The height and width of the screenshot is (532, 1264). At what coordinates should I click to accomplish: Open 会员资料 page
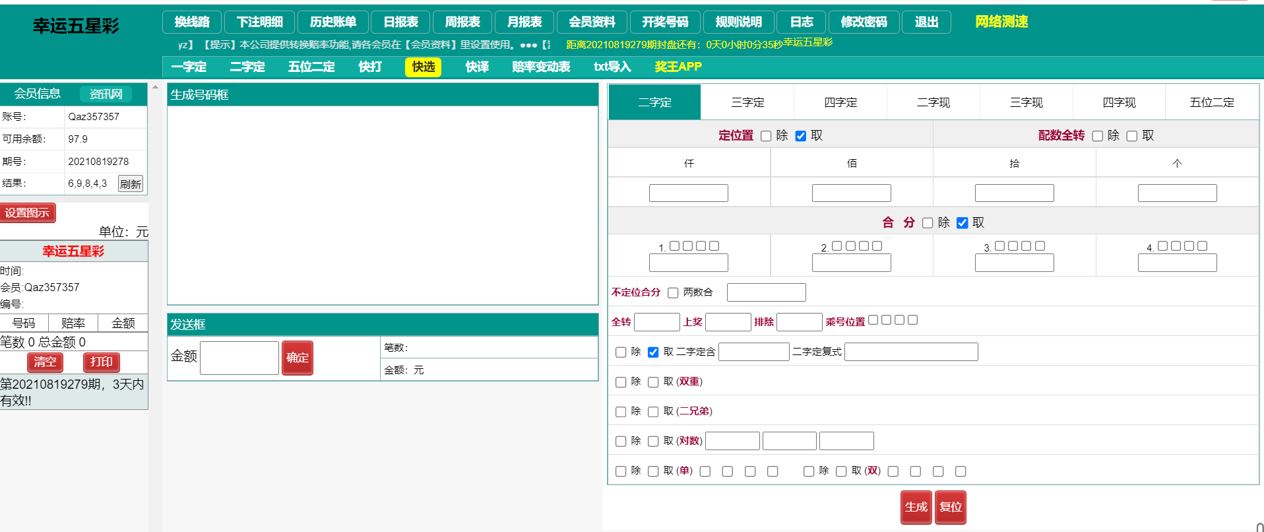click(592, 22)
